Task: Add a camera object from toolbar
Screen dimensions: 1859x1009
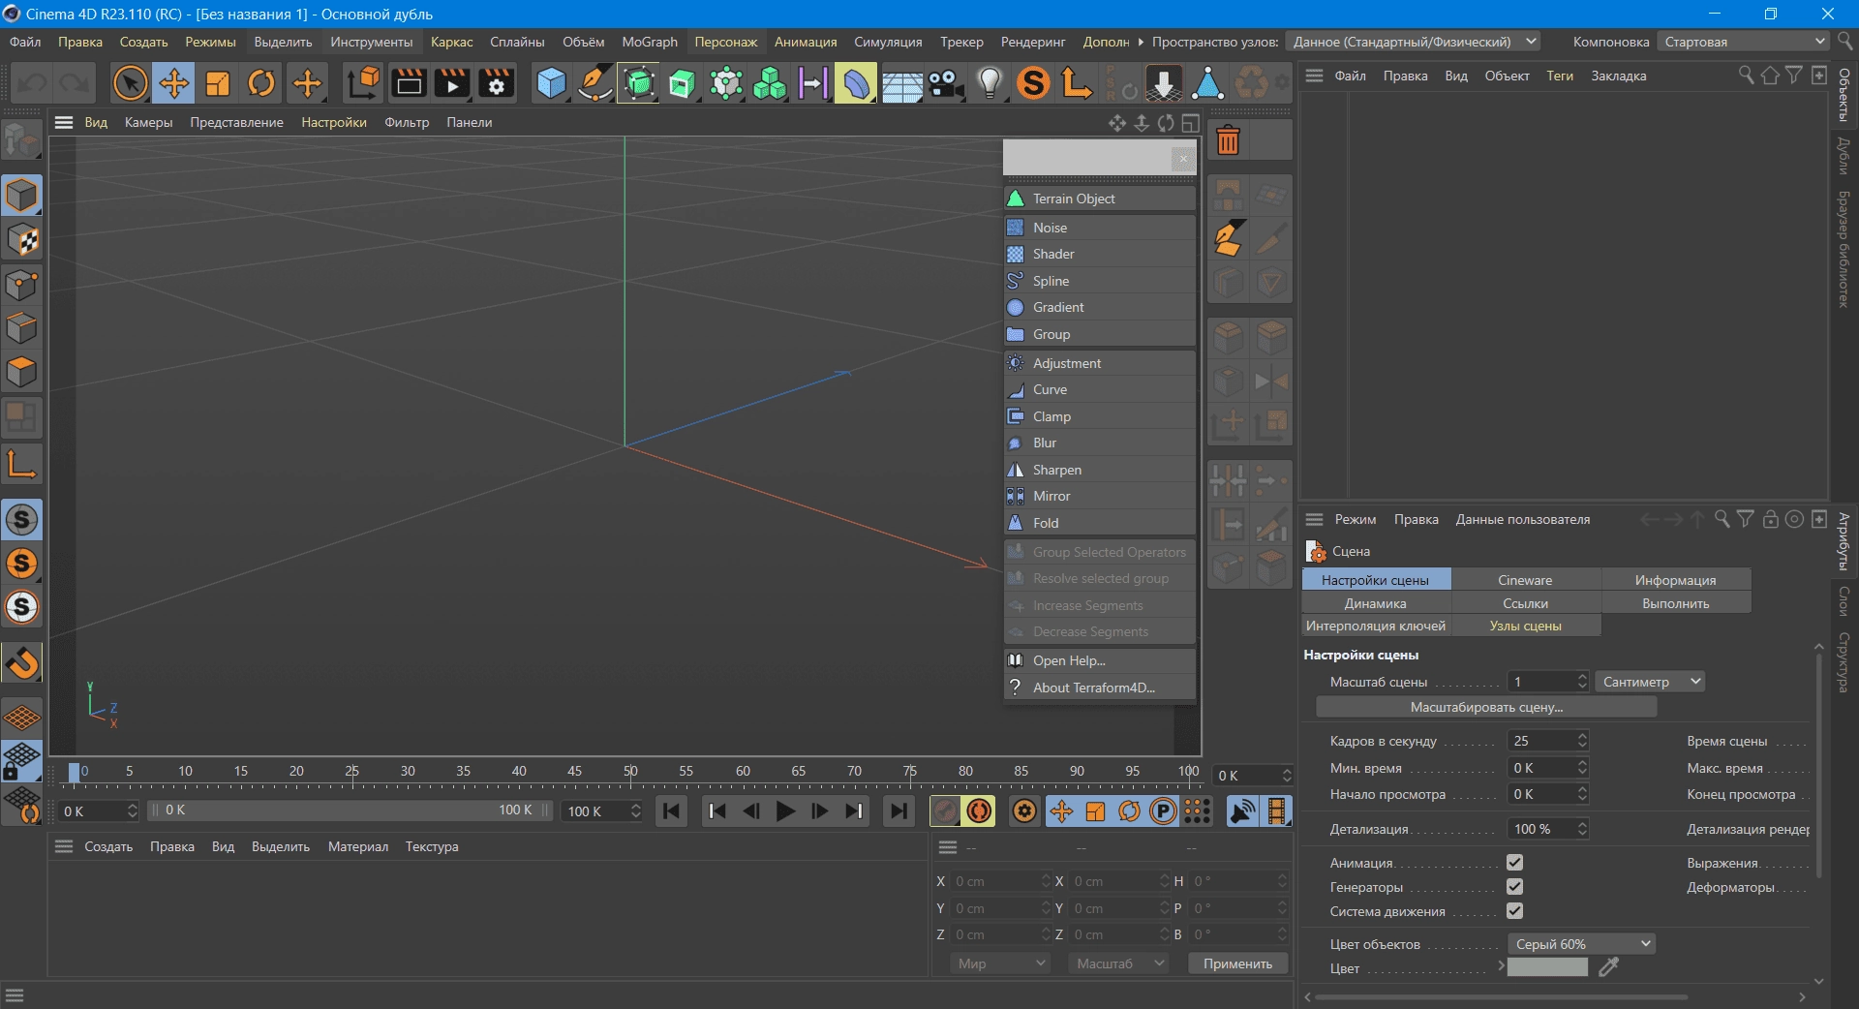Action: pos(946,83)
